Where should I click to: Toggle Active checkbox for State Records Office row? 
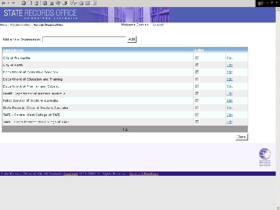coord(197,108)
